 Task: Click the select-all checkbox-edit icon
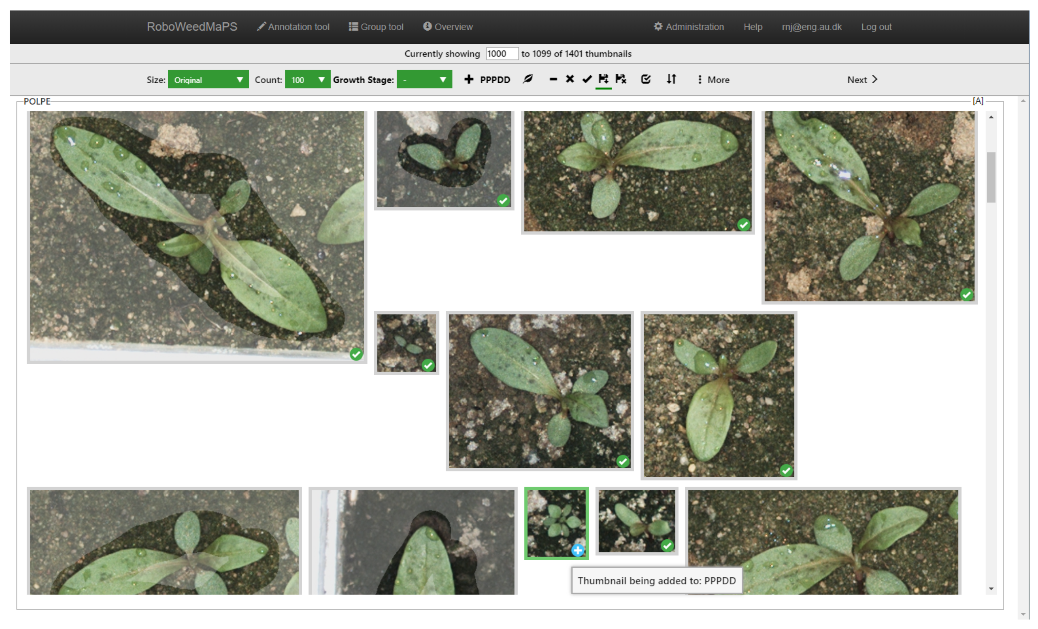(x=646, y=79)
